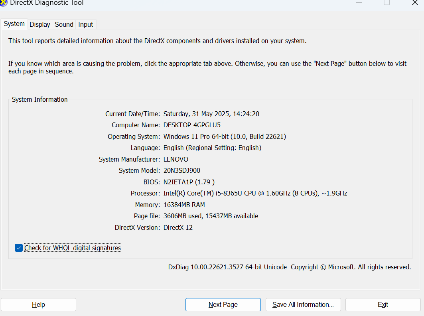Return to the System tab
The width and height of the screenshot is (424, 316).
tap(14, 24)
